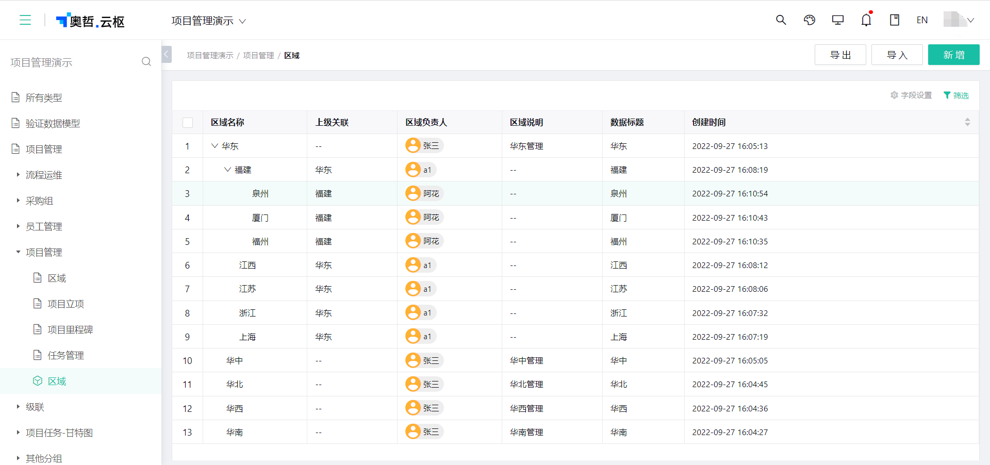Click the monitor display icon

pos(838,20)
